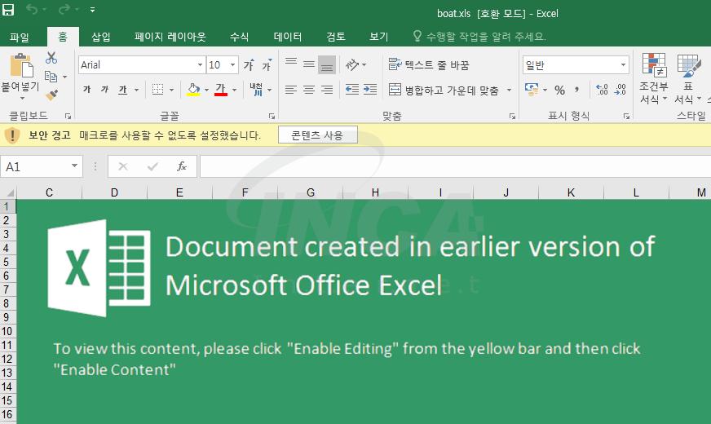711x424 pixels.
Task: Decrease decimal places
Action: (x=620, y=90)
